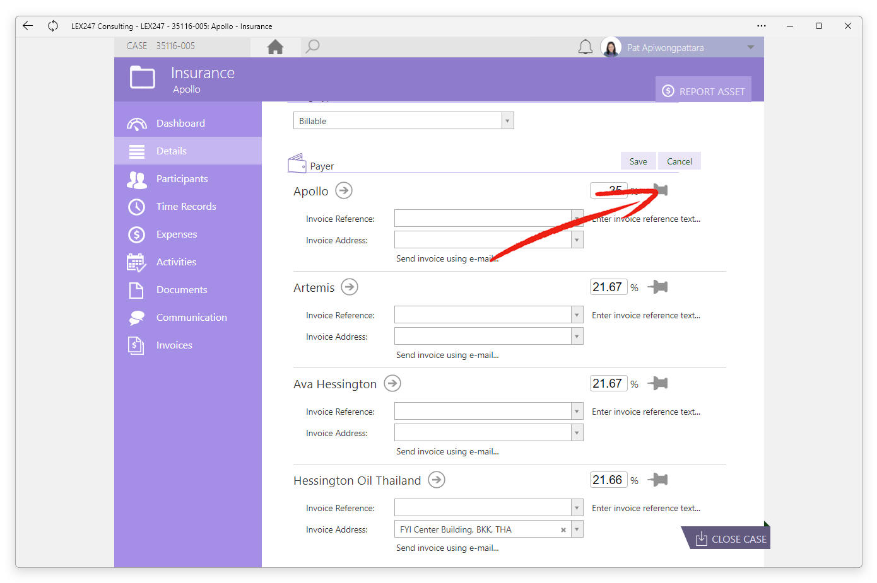The width and height of the screenshot is (877, 583).
Task: Open the Dashboard section
Action: [188, 123]
